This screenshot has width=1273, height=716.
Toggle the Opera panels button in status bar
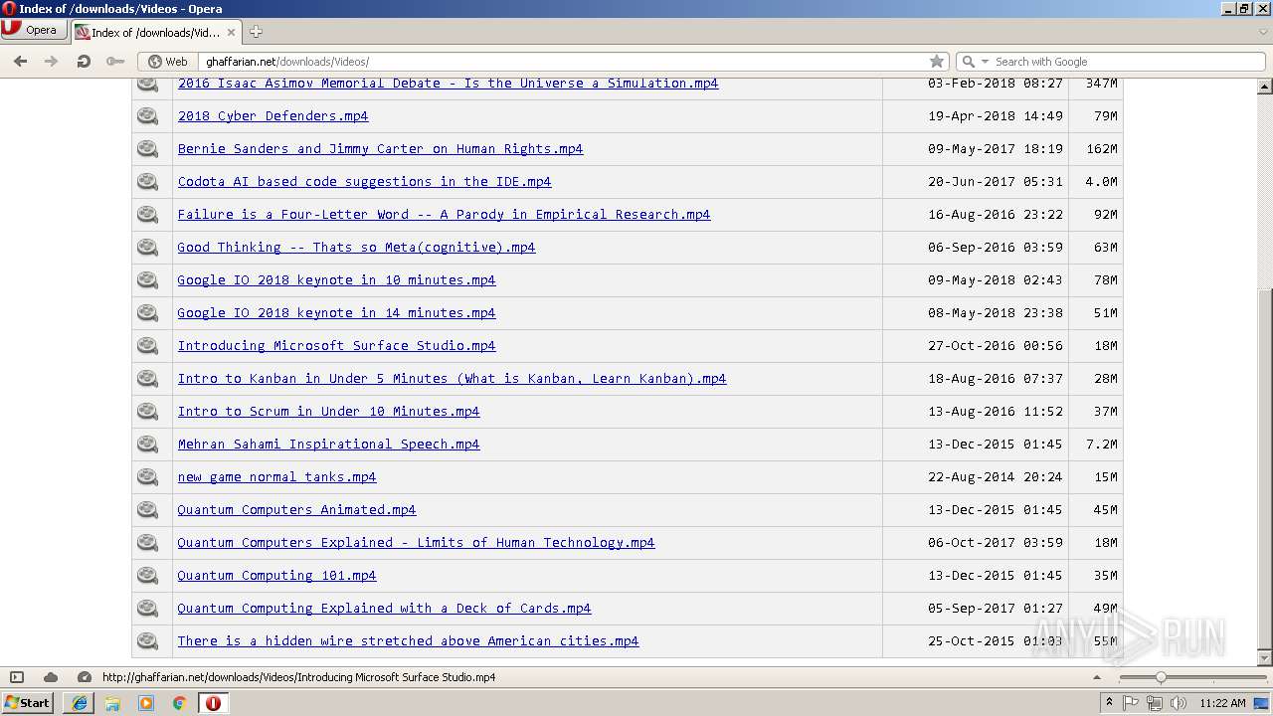17,677
